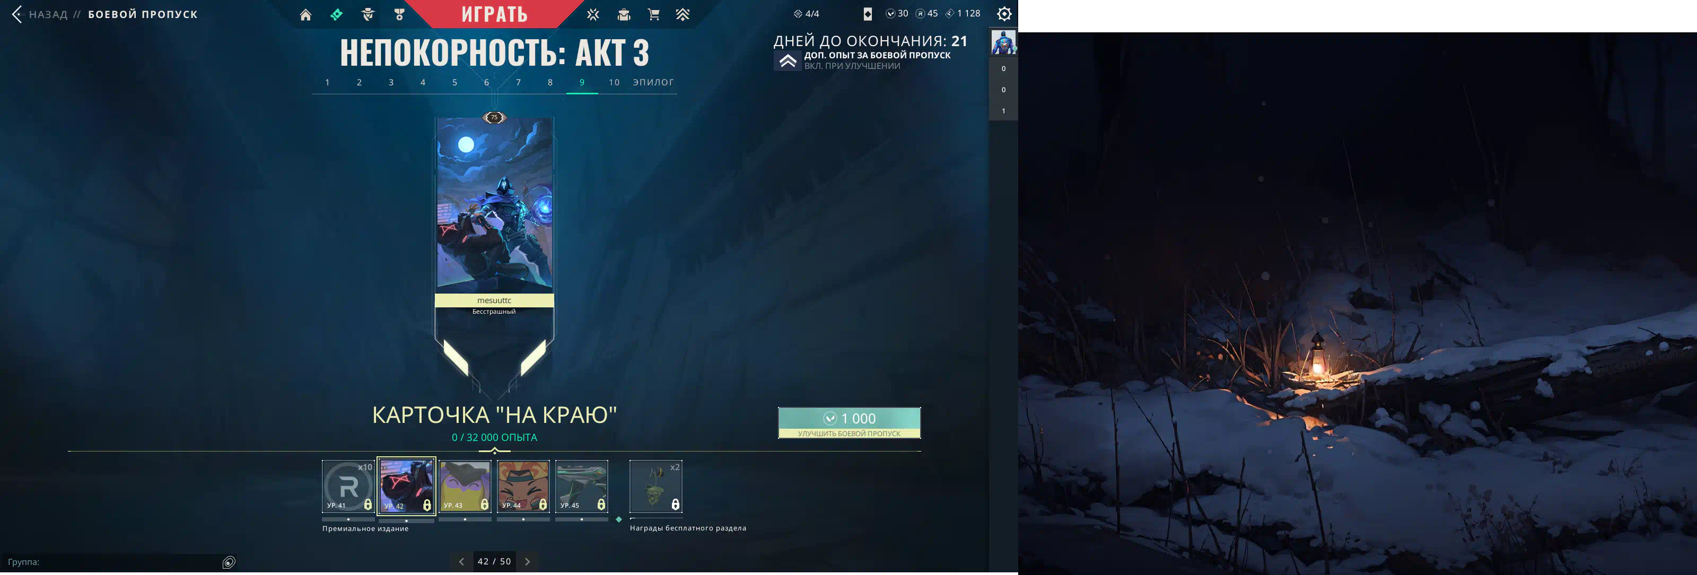1697x575 pixels.
Task: Select the free x2 gun buddy reward
Action: pos(655,486)
